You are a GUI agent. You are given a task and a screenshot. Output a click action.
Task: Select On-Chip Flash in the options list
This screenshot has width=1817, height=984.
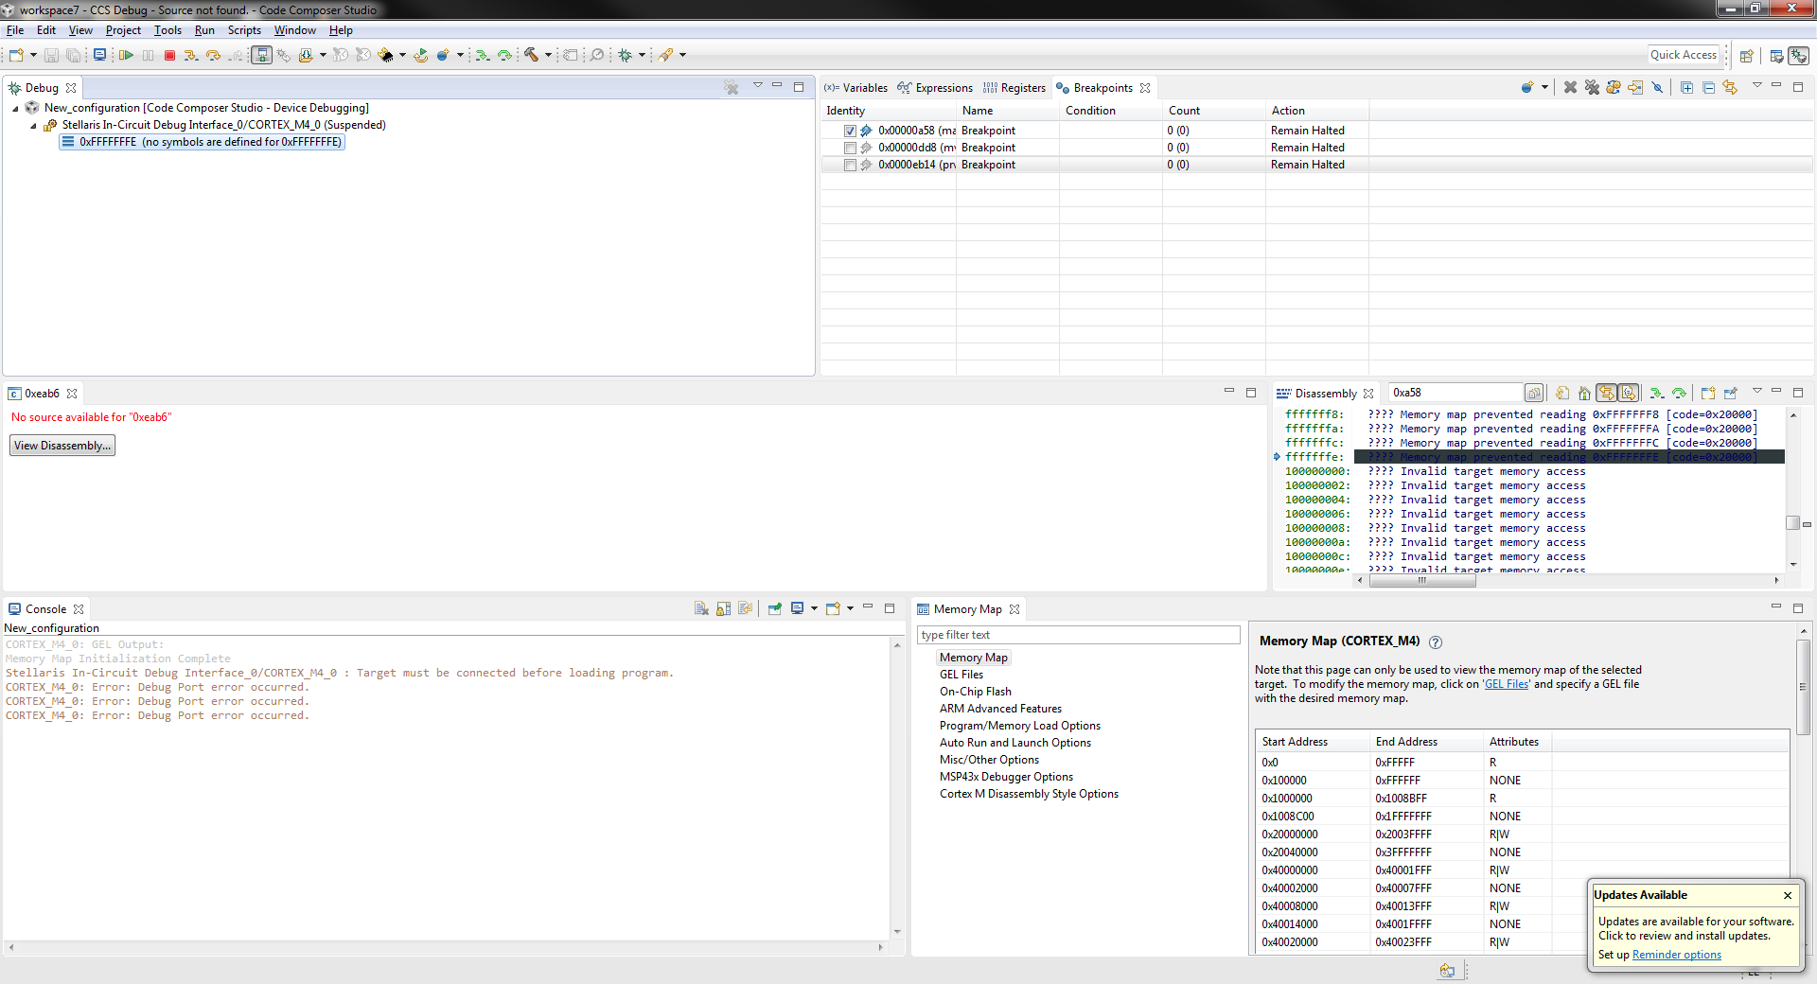976,692
